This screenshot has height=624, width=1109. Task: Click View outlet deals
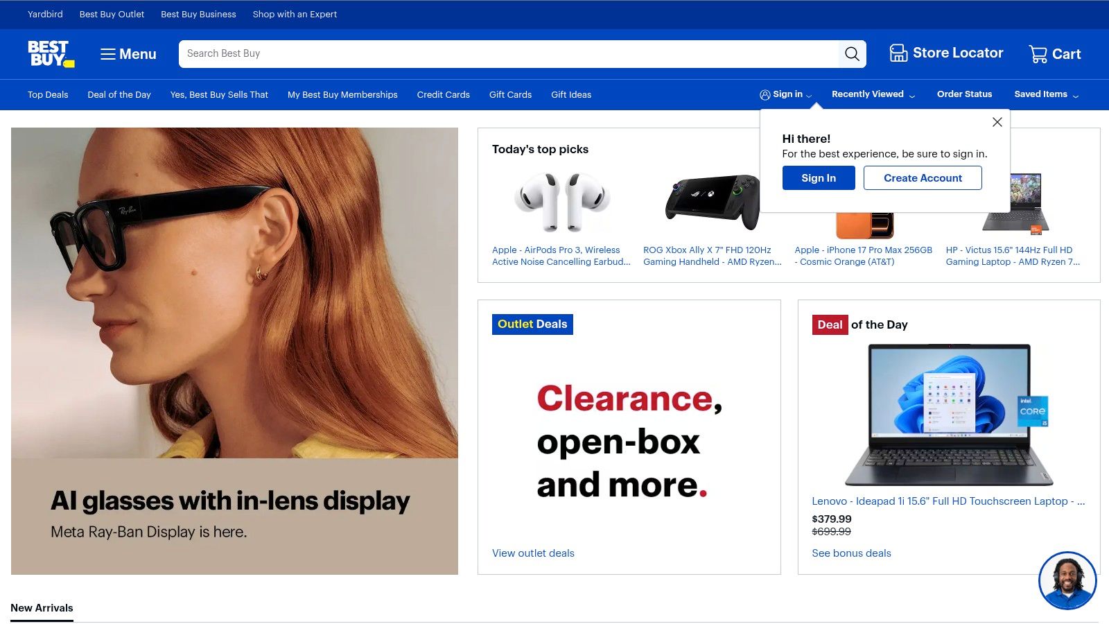(533, 553)
